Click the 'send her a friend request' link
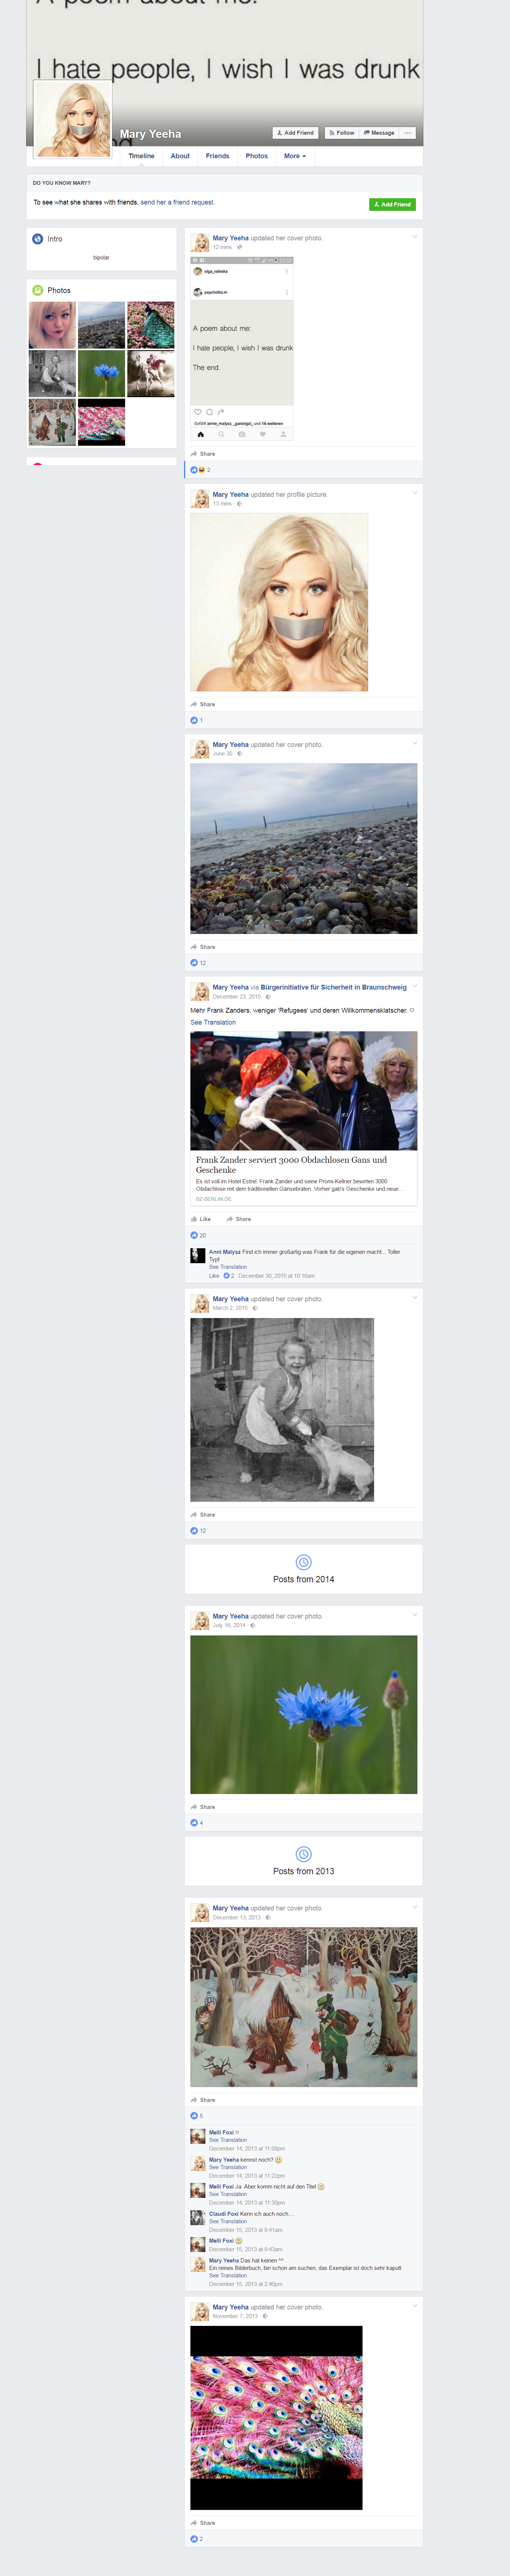Viewport: 510px width, 2576px height. (177, 202)
